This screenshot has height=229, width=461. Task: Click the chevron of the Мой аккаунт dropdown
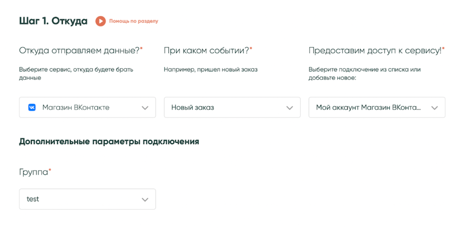(x=434, y=108)
